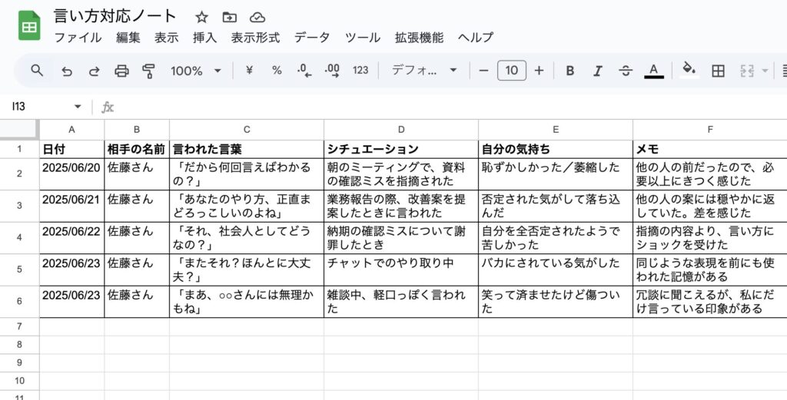Increase font size with plus button
787x400 pixels.
[x=539, y=71]
